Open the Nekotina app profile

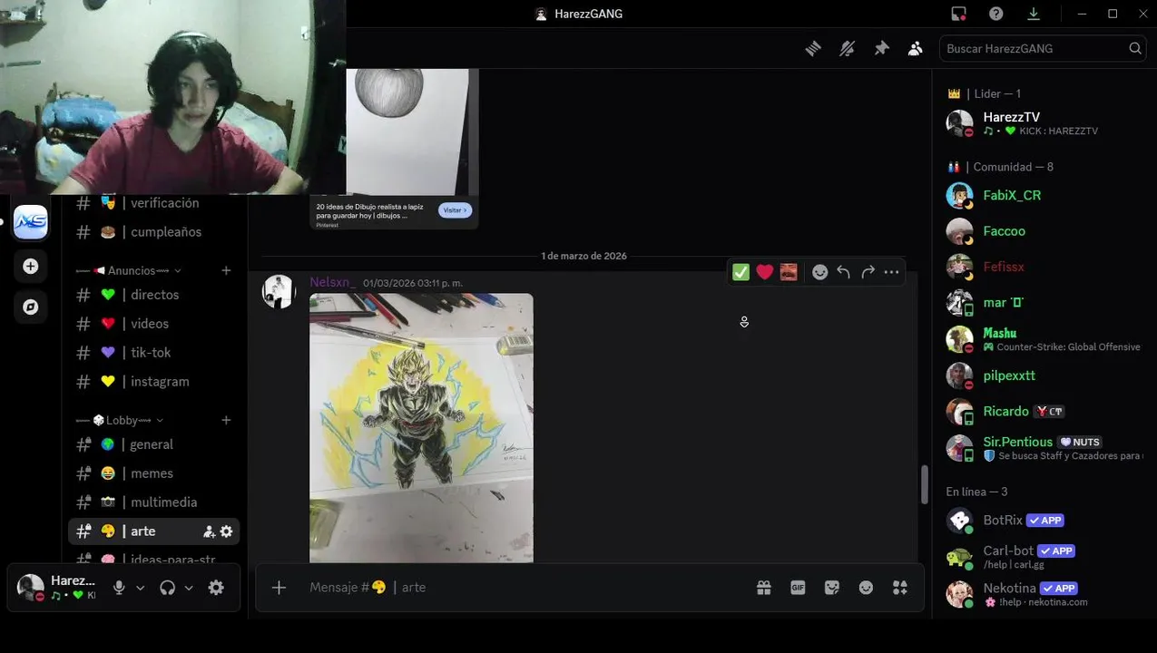pyautogui.click(x=1043, y=594)
